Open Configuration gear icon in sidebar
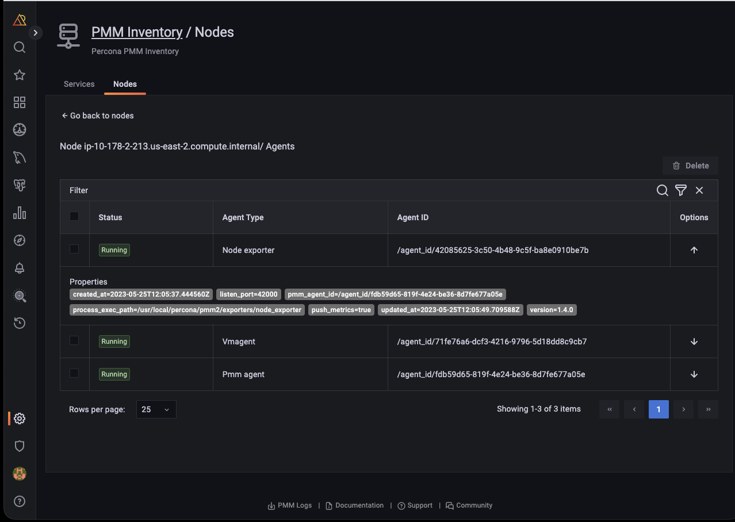 pyautogui.click(x=20, y=419)
